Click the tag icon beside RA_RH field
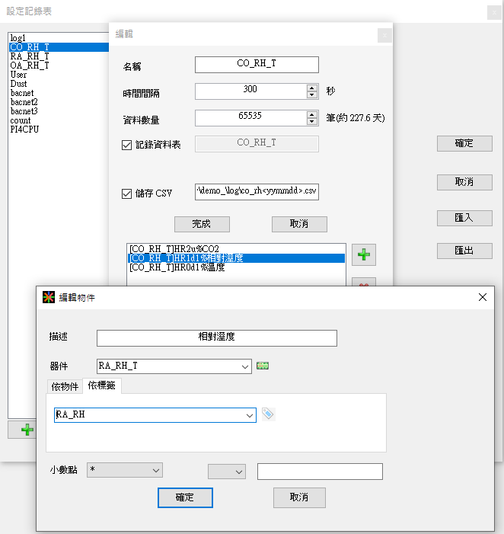504x534 pixels. point(268,414)
